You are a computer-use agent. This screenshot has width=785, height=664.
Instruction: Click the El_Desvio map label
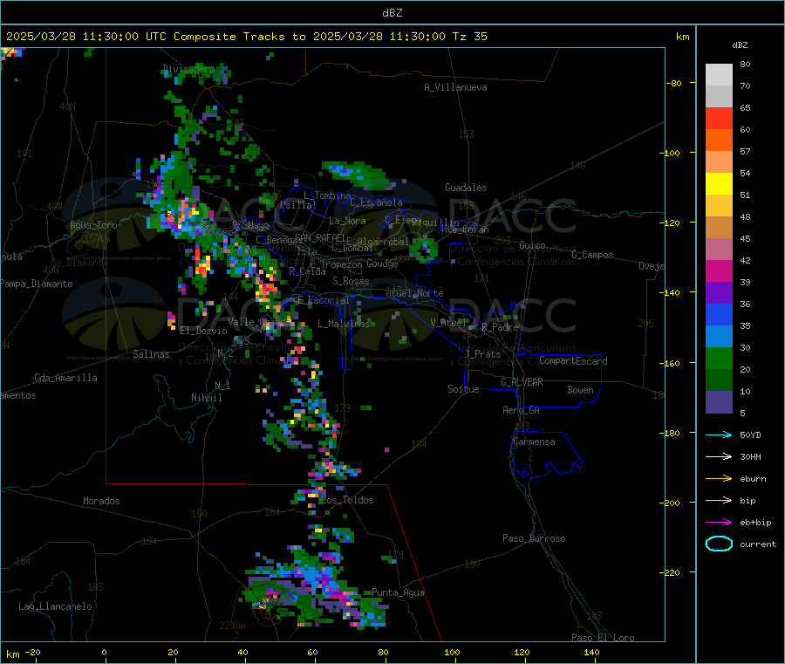tap(203, 331)
